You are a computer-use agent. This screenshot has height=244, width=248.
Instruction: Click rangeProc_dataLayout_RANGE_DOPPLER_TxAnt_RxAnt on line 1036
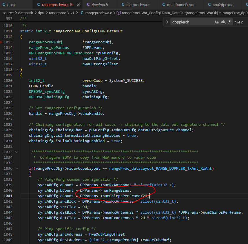(161, 169)
